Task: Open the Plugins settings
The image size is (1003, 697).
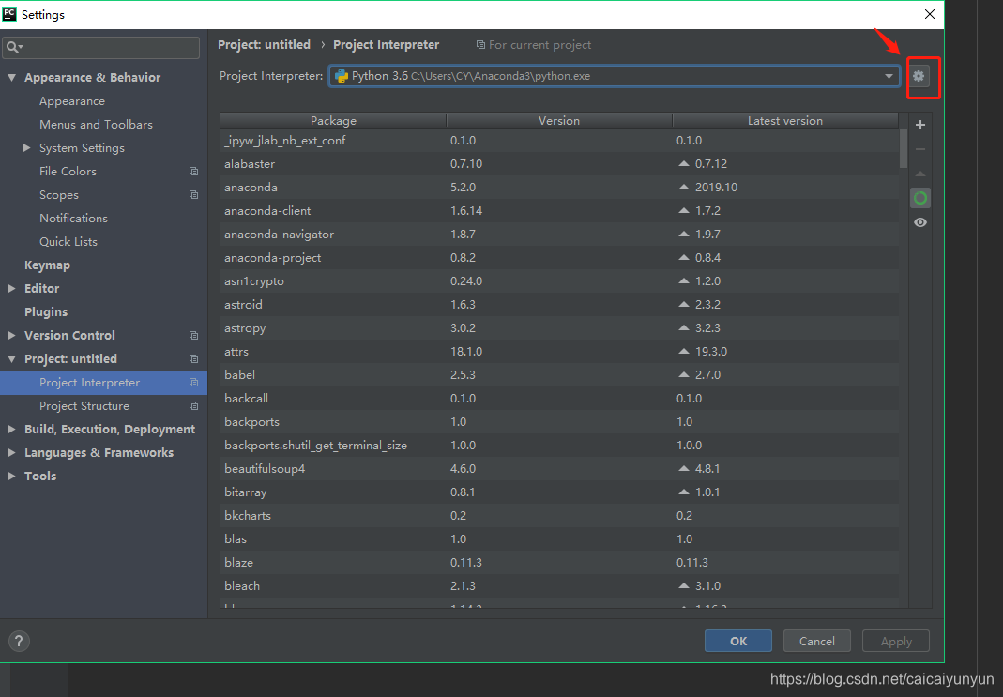Action: (x=46, y=312)
